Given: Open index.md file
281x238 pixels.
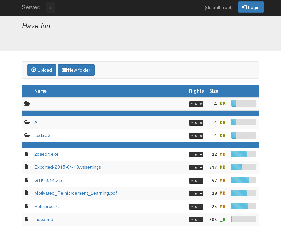Looking at the screenshot, I should pos(44,219).
